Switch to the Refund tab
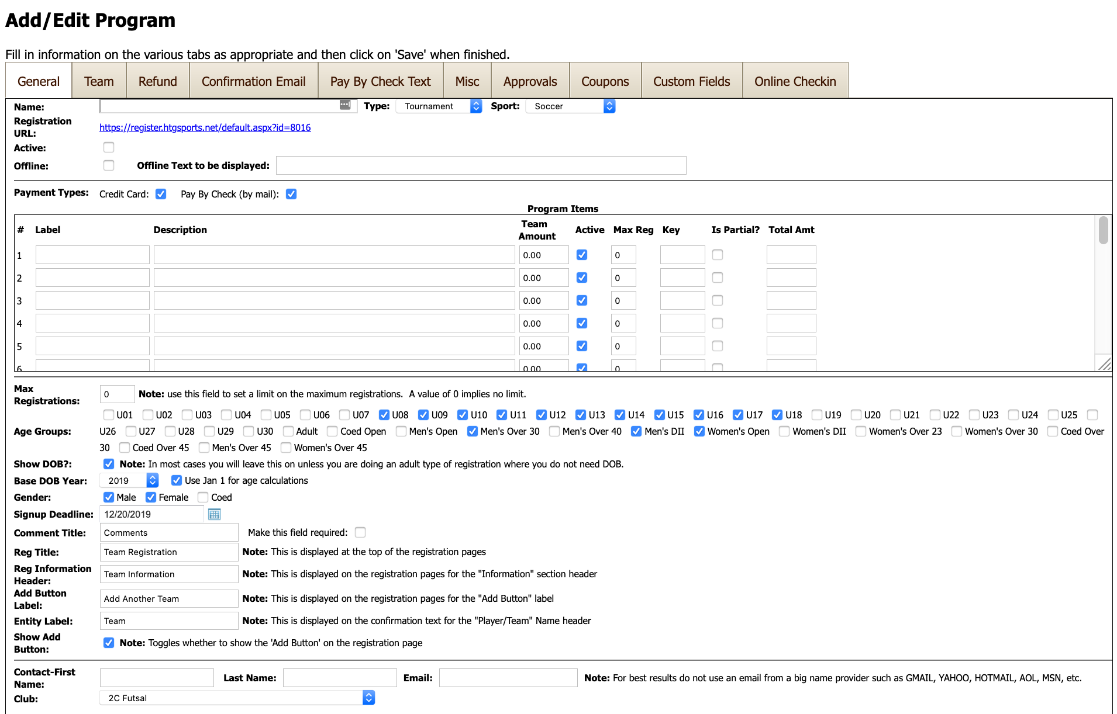Viewport: 1117px width, 714px height. [158, 81]
